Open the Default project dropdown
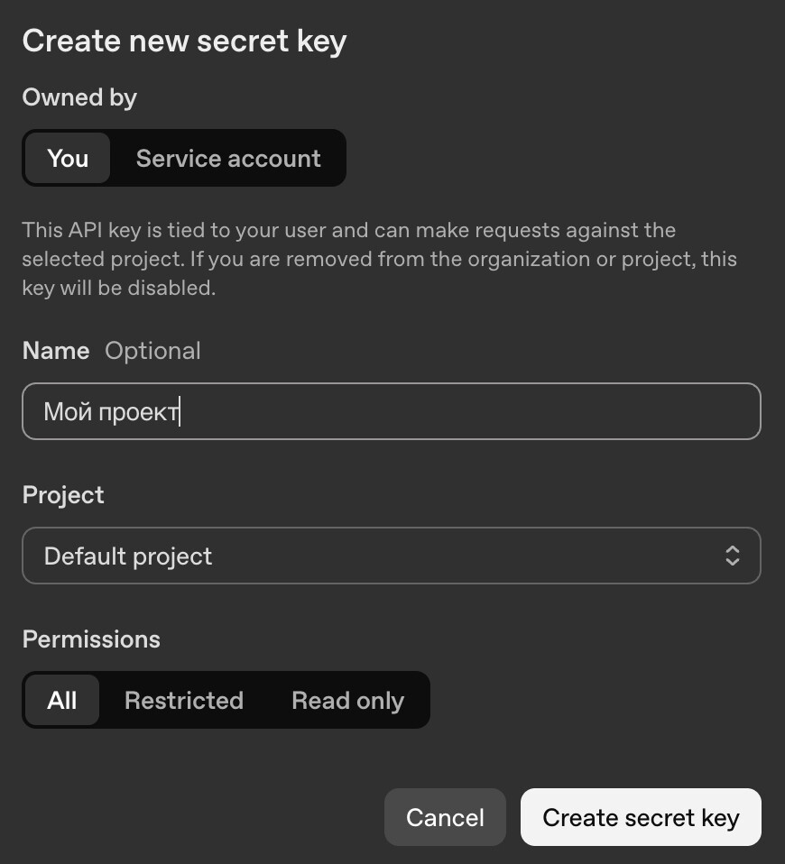785x864 pixels. 392,556
